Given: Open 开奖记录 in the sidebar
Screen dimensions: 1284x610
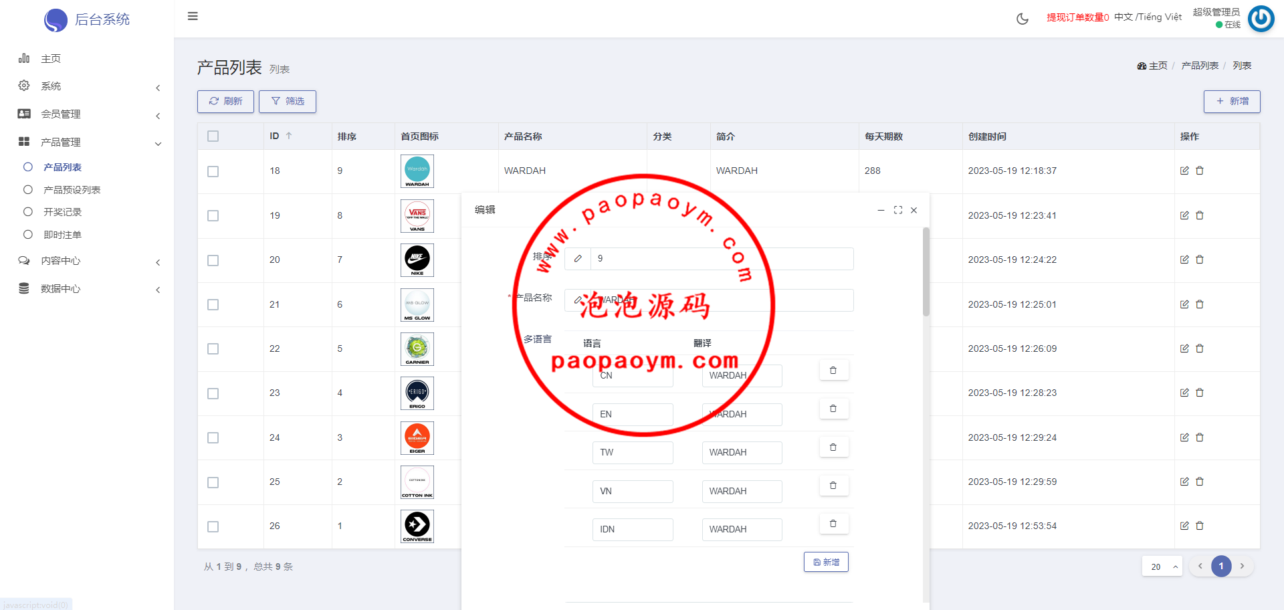Looking at the screenshot, I should 62,212.
